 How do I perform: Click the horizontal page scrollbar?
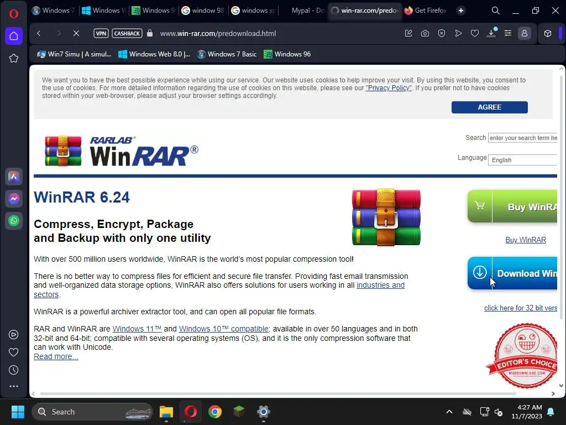pyautogui.click(x=278, y=393)
